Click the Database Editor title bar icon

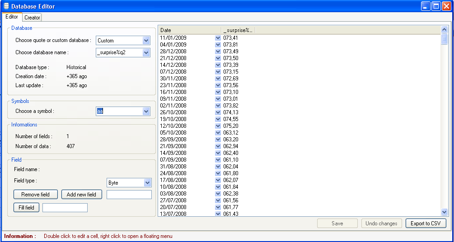[x=6, y=6]
